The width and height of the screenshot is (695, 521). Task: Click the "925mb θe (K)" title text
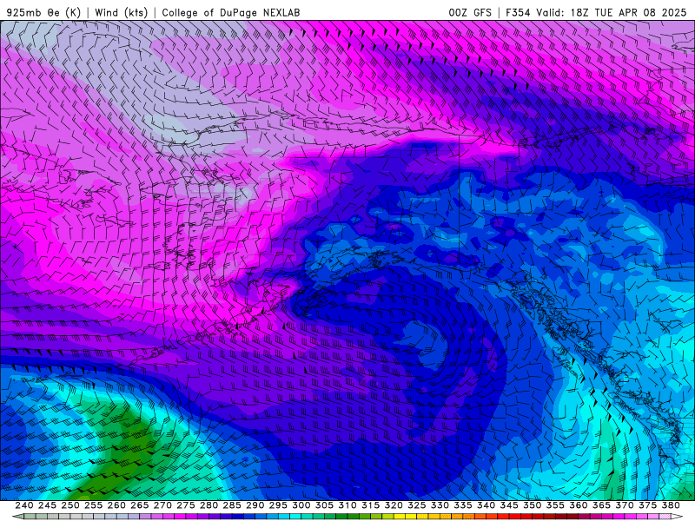[43, 12]
